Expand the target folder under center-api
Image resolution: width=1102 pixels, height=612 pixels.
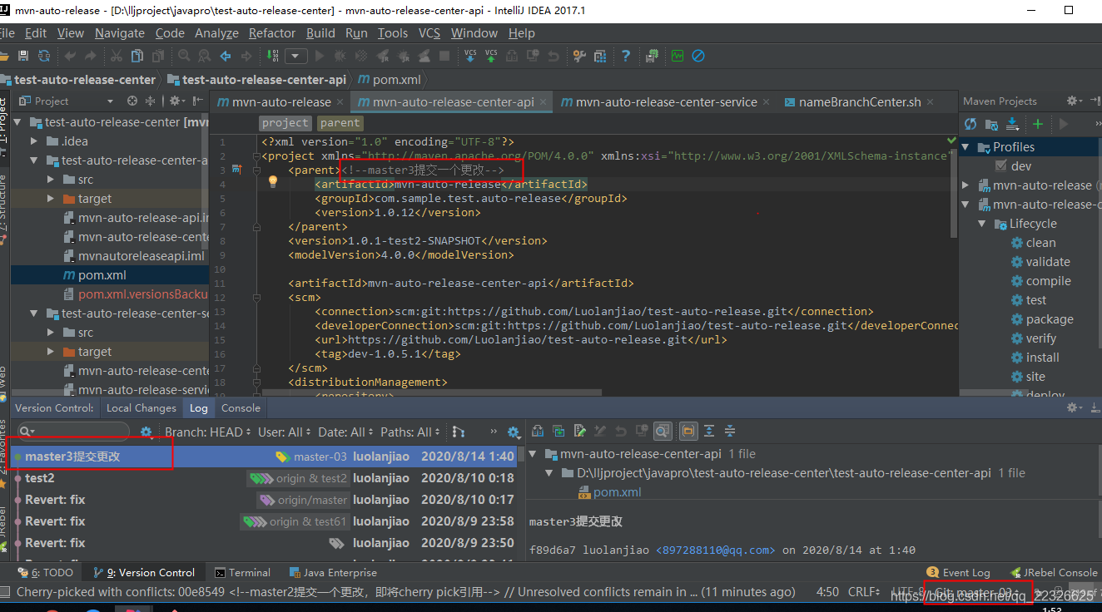click(51, 199)
